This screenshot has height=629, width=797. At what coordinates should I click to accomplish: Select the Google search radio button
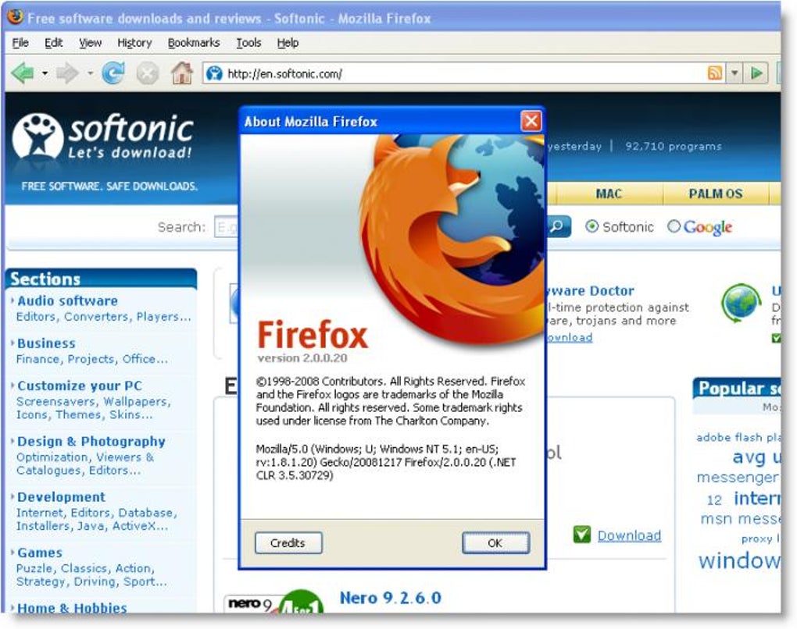click(x=674, y=226)
